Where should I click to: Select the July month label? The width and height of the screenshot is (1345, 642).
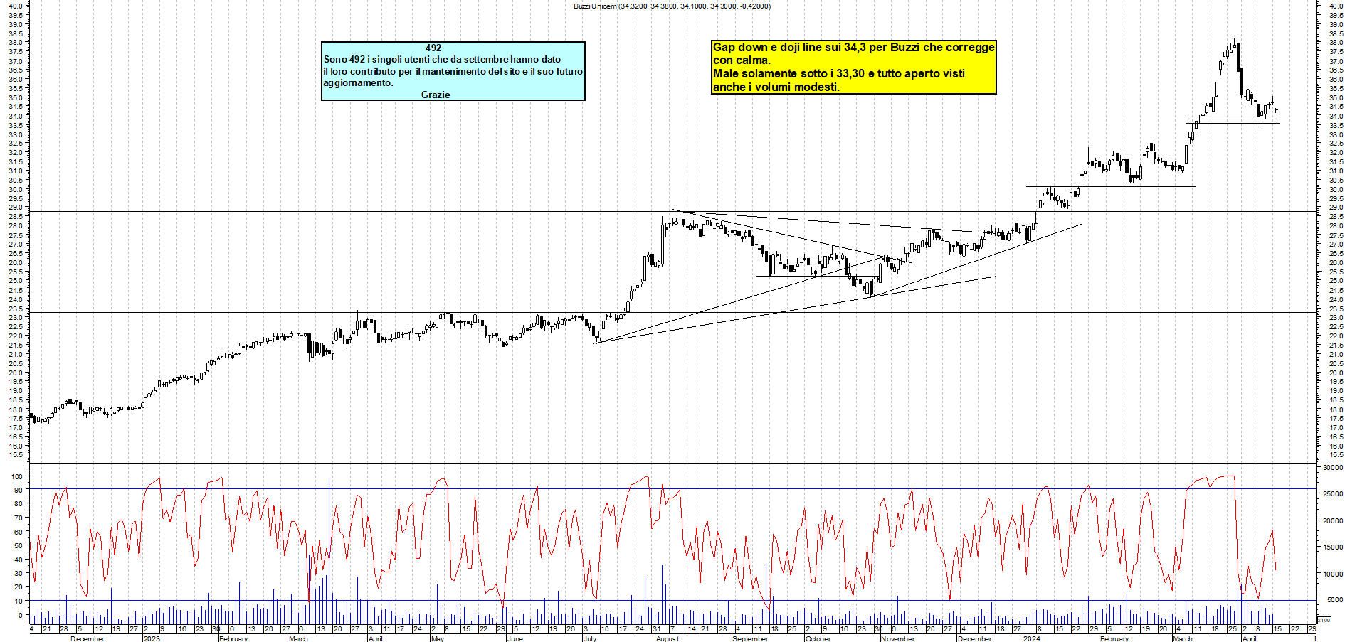(590, 638)
